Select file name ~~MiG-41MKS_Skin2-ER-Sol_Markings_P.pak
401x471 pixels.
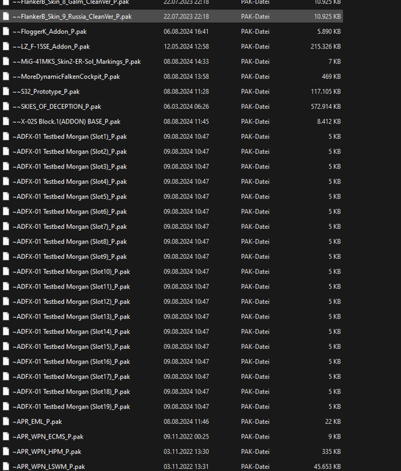(77, 62)
